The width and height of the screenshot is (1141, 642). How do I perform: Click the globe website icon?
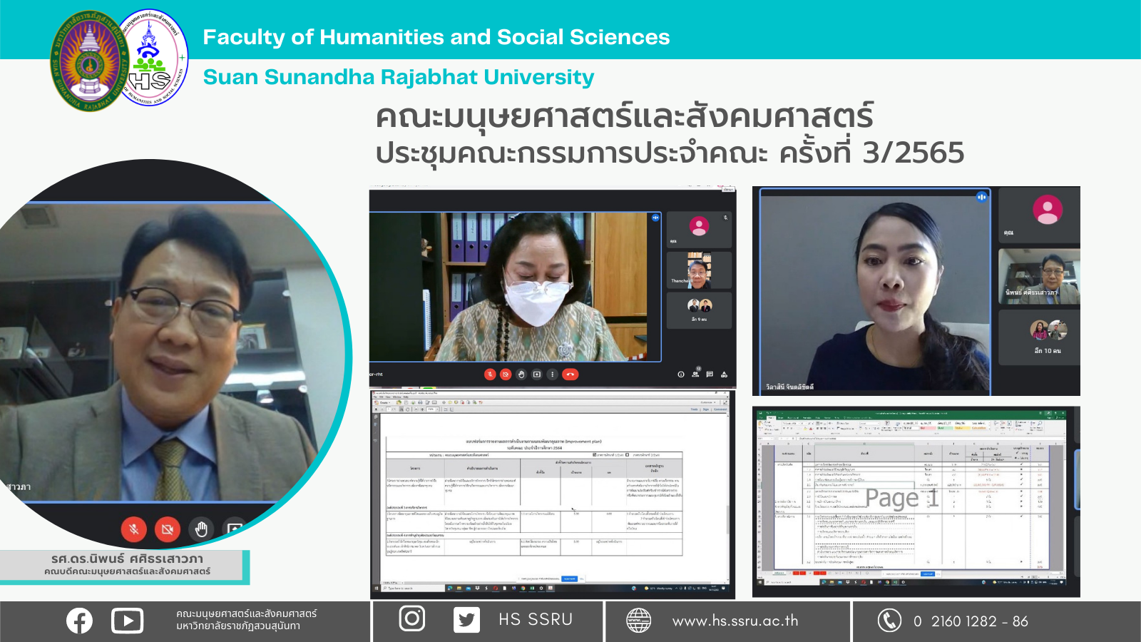638,621
